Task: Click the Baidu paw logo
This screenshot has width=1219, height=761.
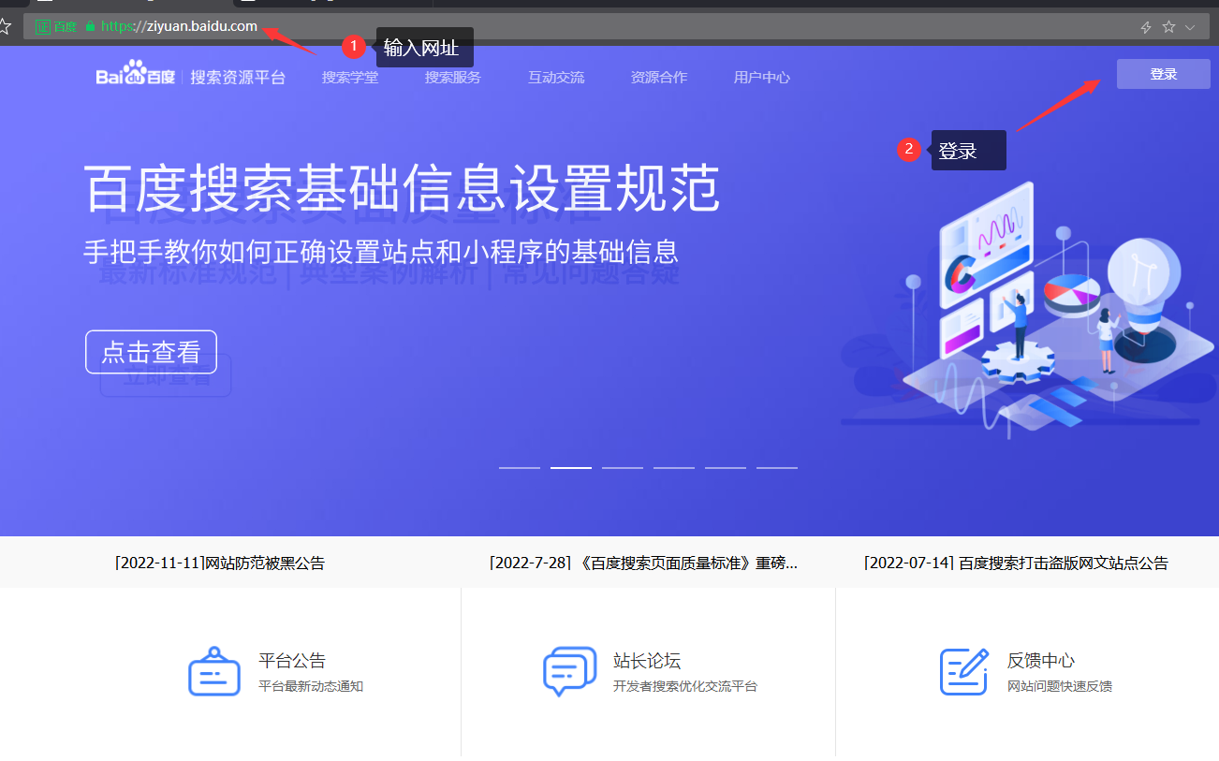Action: 136,74
